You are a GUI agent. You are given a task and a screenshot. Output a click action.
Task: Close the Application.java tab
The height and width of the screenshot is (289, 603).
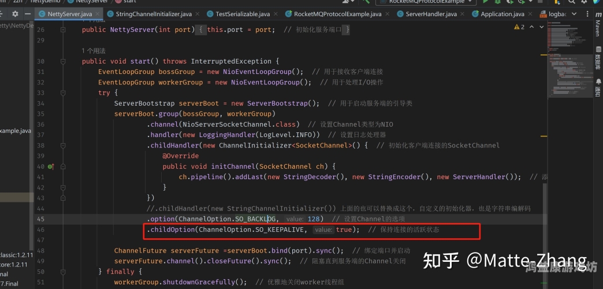530,14
